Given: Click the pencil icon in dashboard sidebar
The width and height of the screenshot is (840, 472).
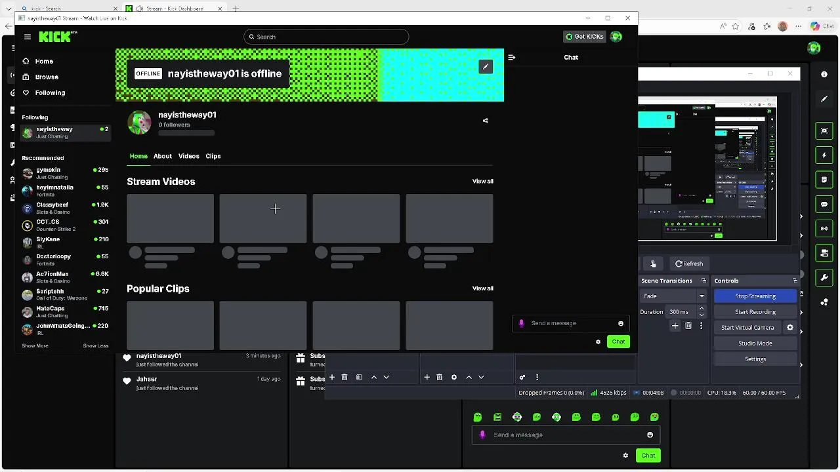Looking at the screenshot, I should tap(824, 99).
